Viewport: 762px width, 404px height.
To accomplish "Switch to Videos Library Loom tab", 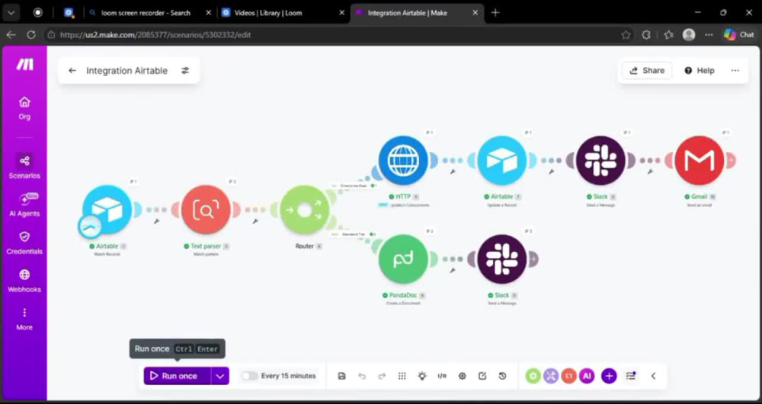I will pyautogui.click(x=268, y=13).
